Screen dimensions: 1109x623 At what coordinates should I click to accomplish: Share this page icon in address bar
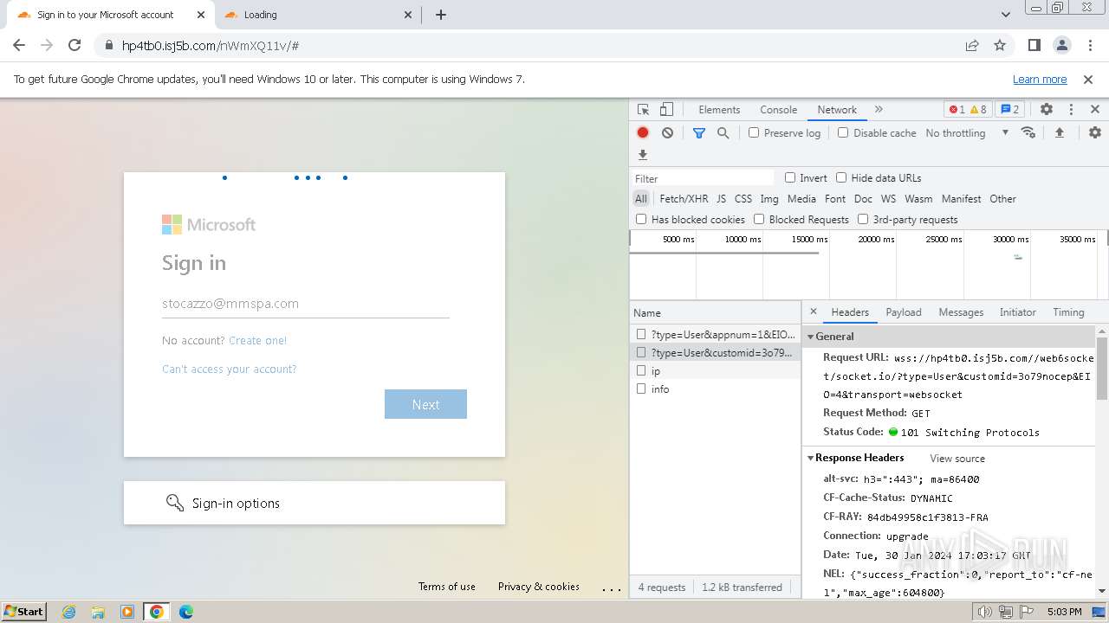click(x=972, y=45)
